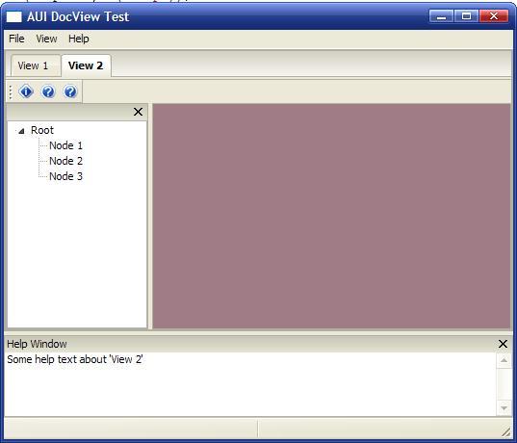Select Node 2 in the tree
517x443 pixels.
(65, 161)
